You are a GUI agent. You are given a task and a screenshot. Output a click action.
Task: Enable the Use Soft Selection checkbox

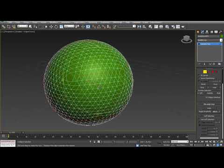click(199, 119)
